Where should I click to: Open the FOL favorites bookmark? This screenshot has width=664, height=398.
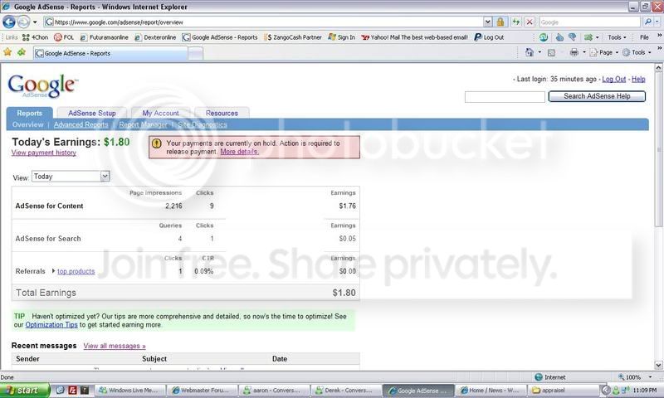tap(64, 37)
